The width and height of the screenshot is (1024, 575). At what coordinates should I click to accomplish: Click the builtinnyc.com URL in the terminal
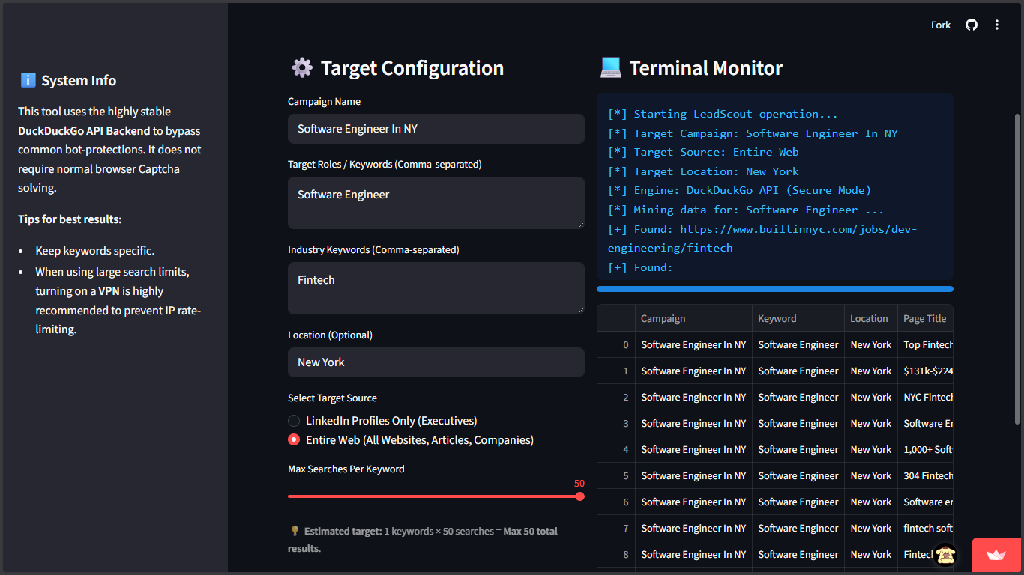[x=762, y=238]
